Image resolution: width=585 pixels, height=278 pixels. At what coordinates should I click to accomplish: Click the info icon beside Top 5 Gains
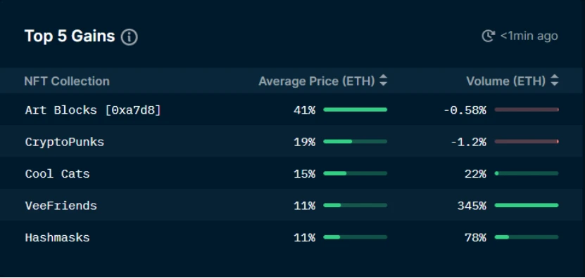(129, 37)
